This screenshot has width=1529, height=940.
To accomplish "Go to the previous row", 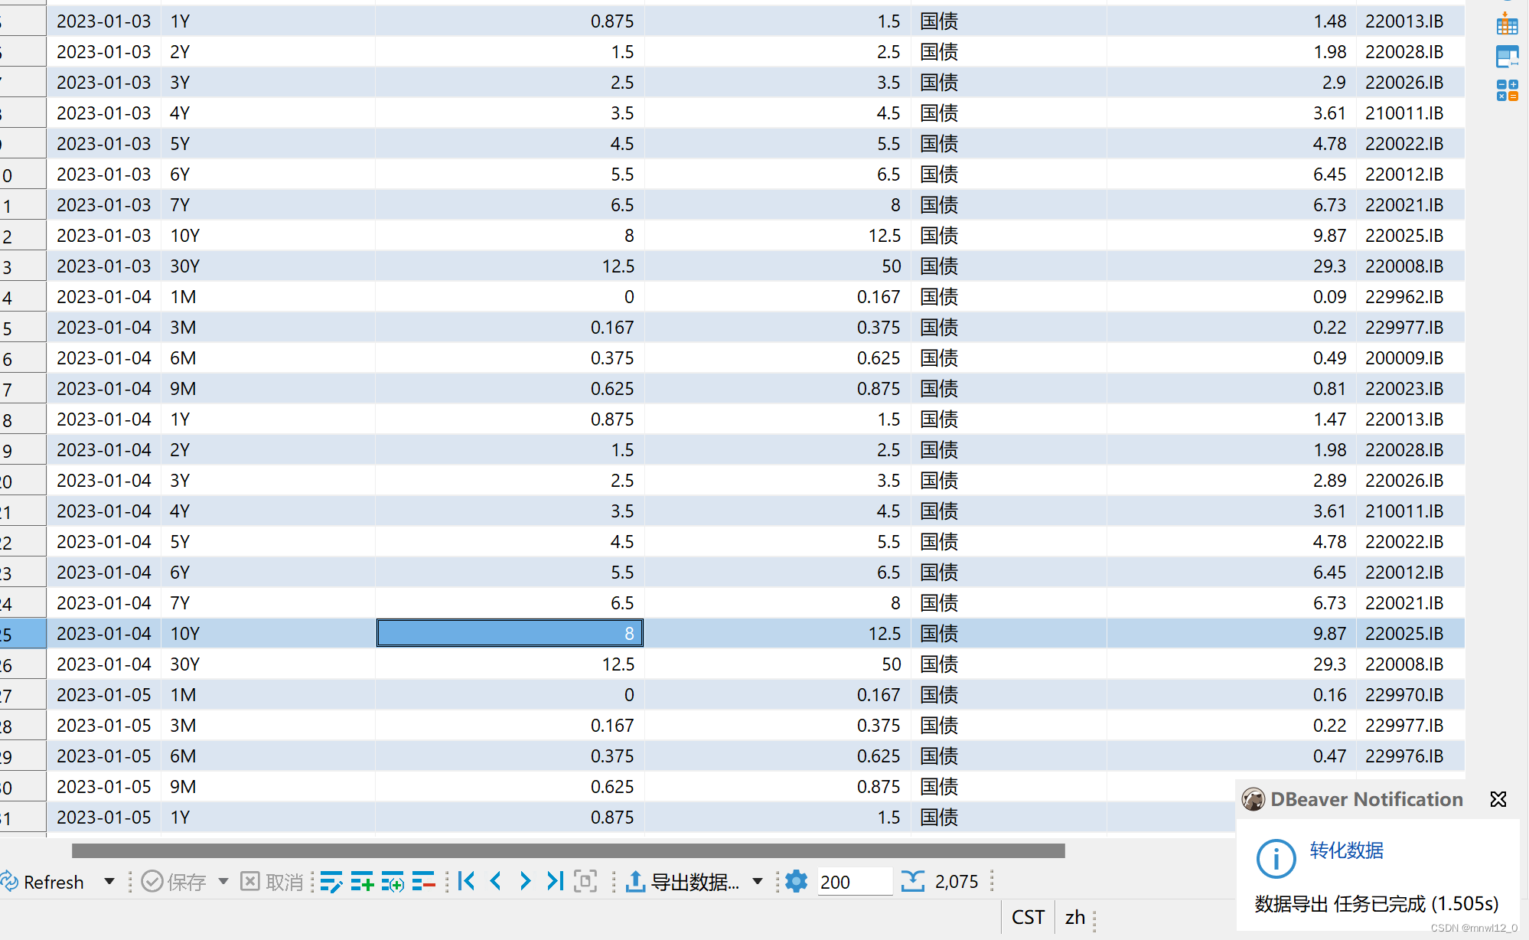I will coord(496,881).
